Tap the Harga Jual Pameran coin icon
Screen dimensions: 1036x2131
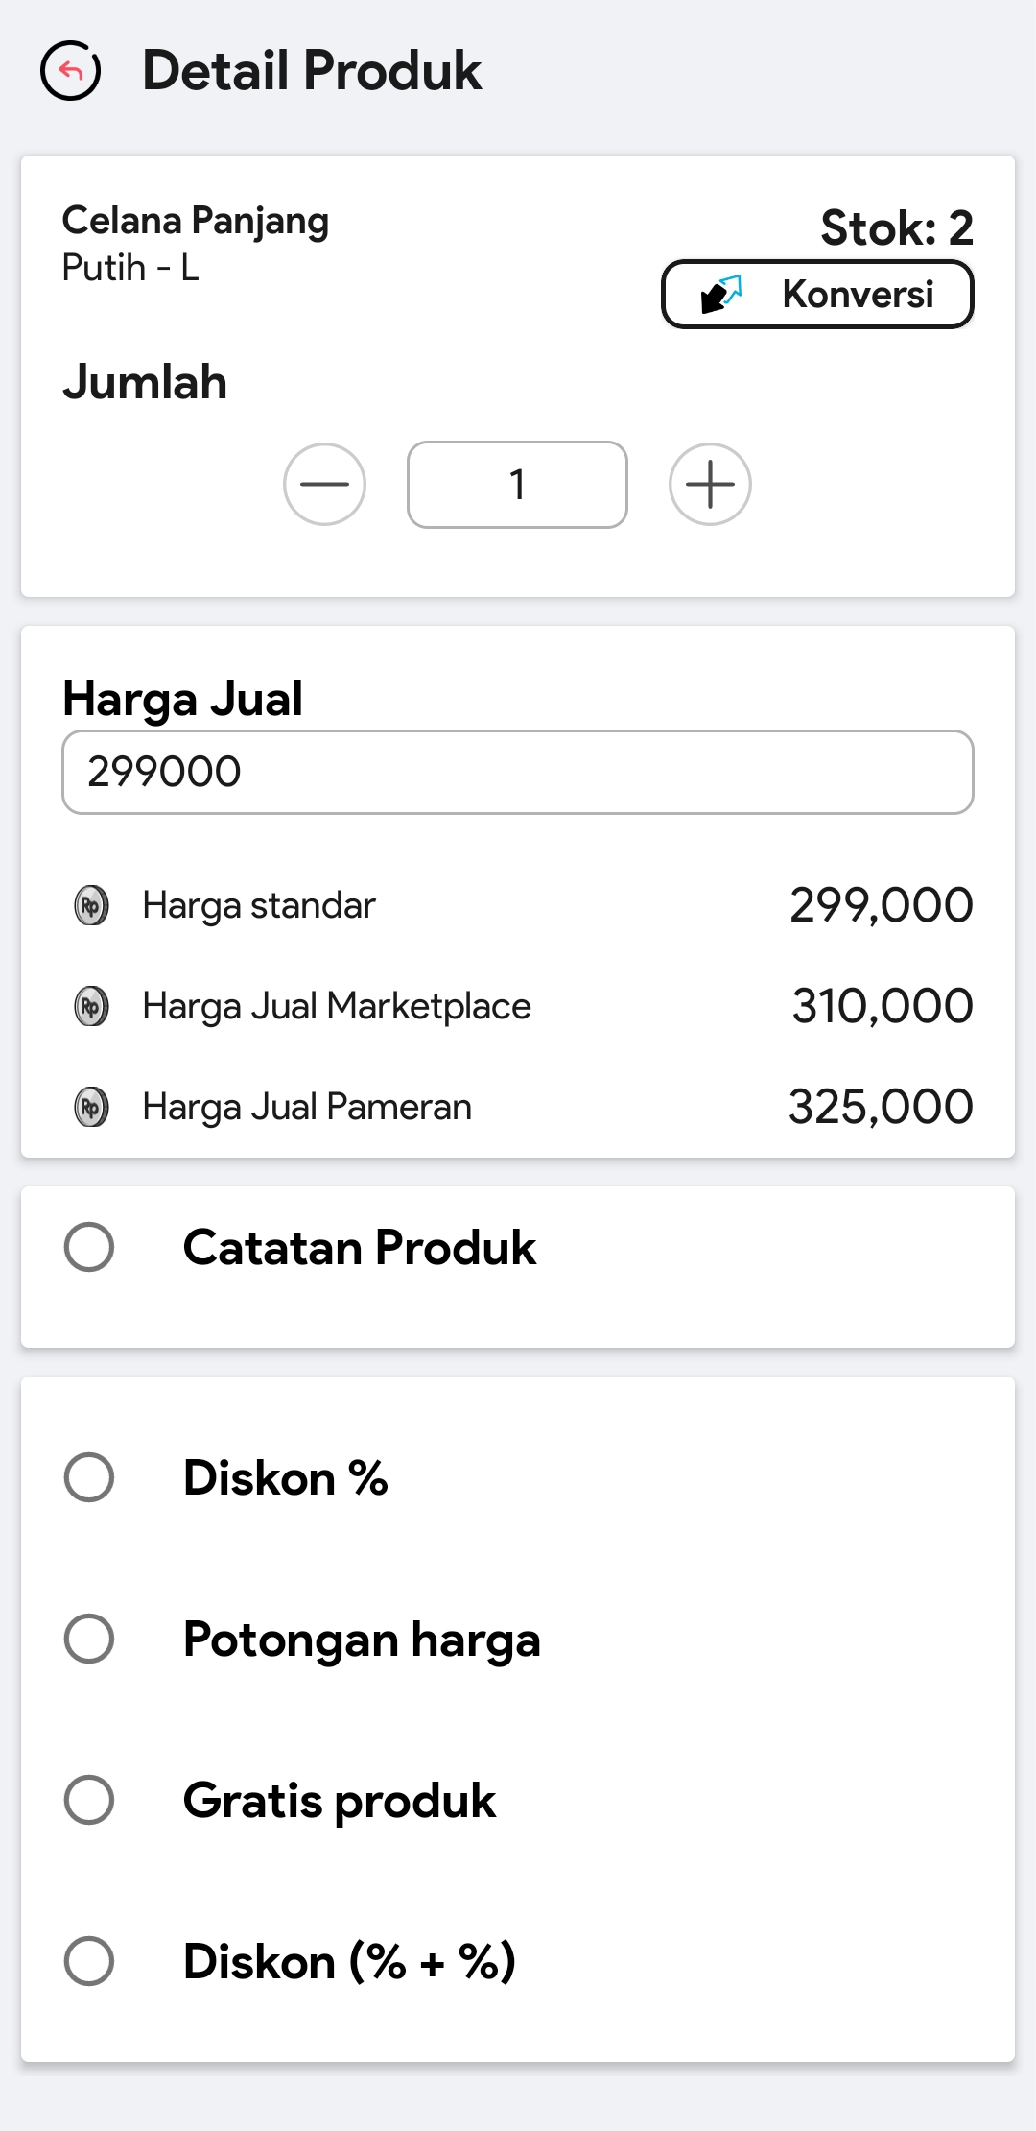[x=91, y=1107]
